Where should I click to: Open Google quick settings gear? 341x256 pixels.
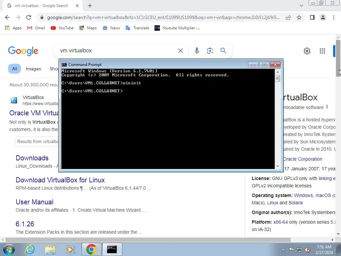point(307,51)
